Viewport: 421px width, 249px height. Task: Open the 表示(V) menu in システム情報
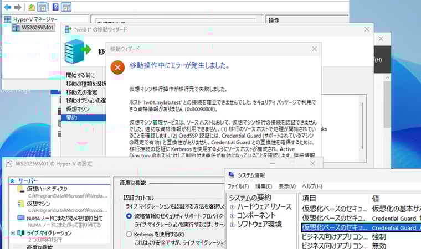[287, 186]
